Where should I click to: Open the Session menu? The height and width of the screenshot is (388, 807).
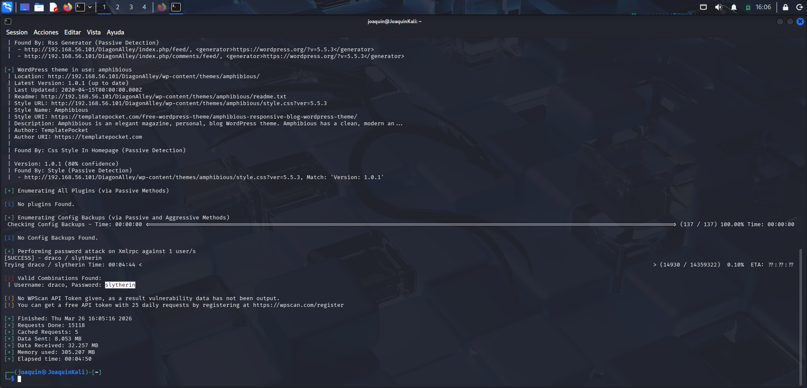point(17,32)
